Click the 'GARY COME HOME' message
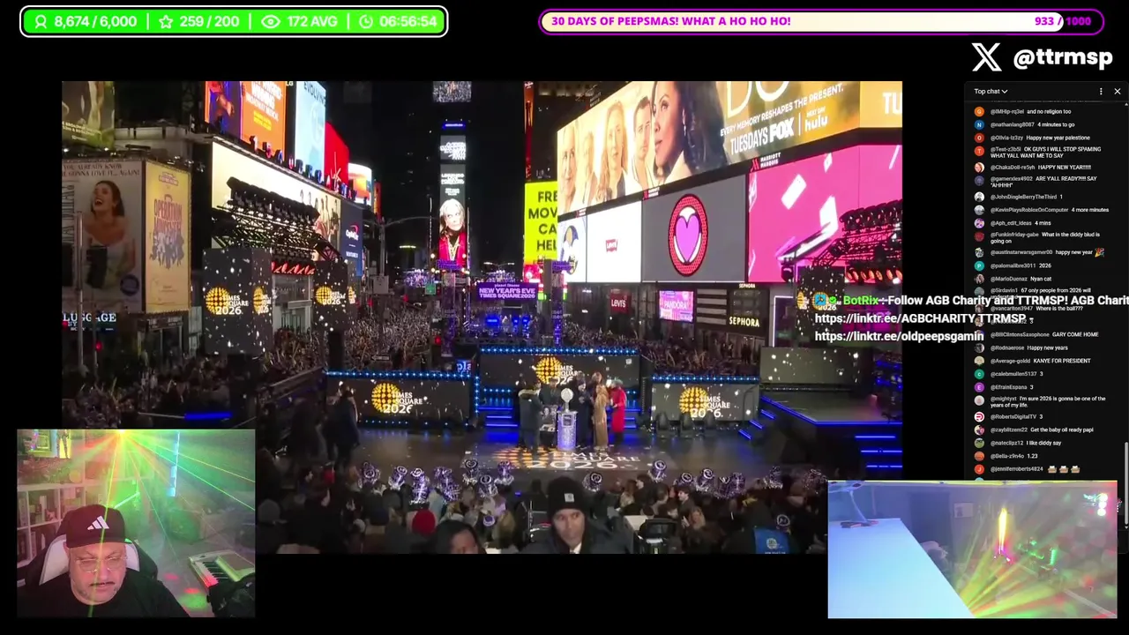 click(x=1075, y=334)
